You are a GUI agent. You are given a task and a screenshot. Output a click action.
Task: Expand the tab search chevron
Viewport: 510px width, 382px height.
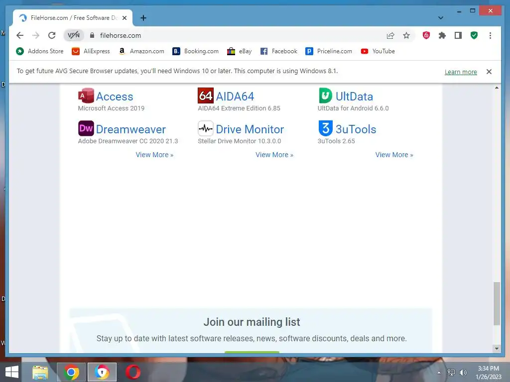coord(440,18)
